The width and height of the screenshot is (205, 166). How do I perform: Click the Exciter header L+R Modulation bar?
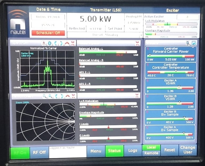[171, 24]
